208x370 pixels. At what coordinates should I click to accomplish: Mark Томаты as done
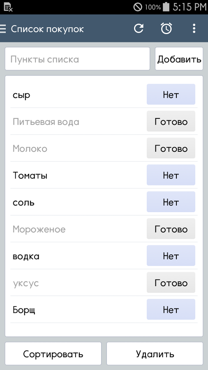pos(171,175)
